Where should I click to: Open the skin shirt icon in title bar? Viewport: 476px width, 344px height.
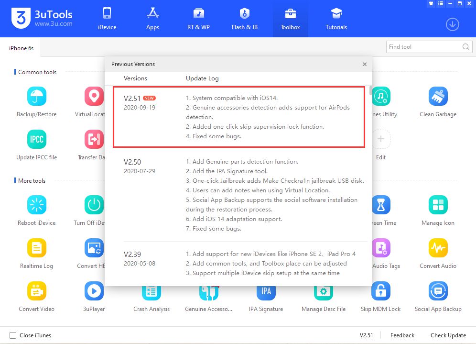[x=431, y=4]
